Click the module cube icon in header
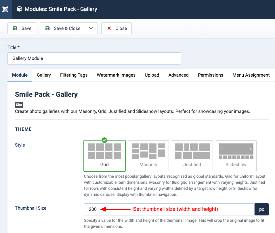The image size is (275, 233). pyautogui.click(x=19, y=9)
